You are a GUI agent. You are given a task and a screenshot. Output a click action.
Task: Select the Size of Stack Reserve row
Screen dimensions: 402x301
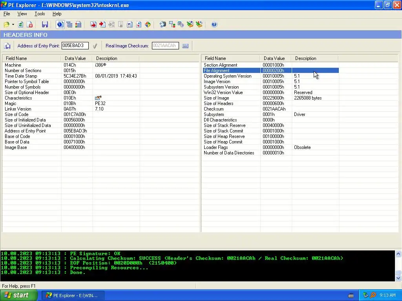[270, 125]
